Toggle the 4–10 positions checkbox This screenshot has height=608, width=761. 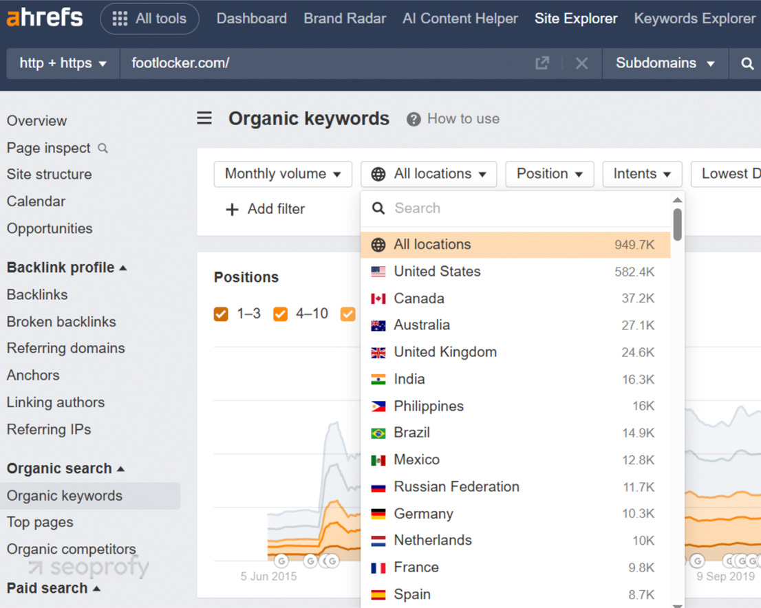[280, 314]
